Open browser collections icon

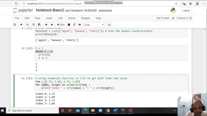pos(191,4)
